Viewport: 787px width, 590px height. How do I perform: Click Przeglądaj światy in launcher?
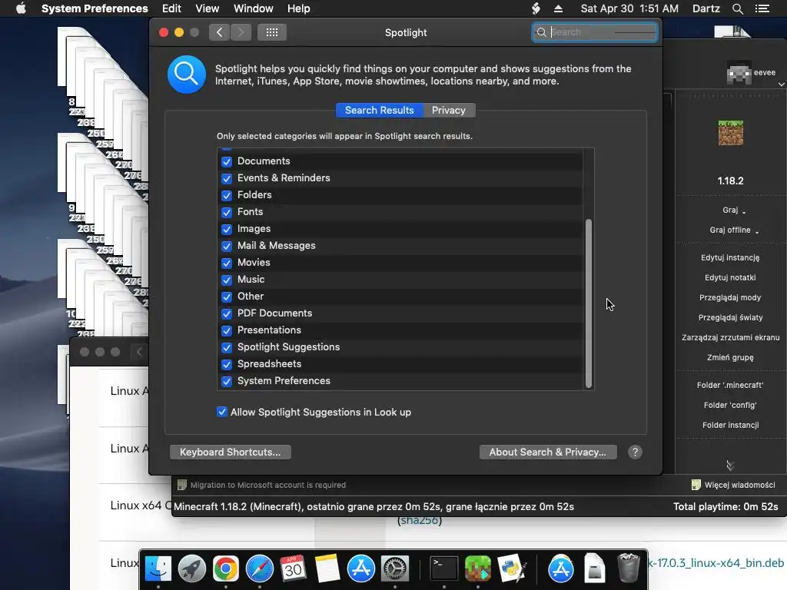[730, 317]
